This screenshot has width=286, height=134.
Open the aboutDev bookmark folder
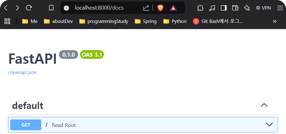pos(58,21)
